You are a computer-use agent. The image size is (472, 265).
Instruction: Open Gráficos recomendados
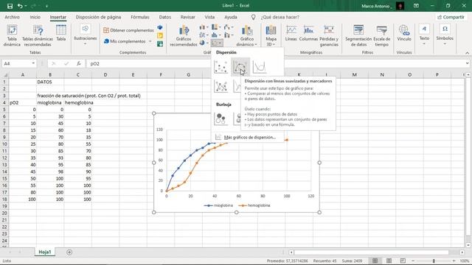tap(184, 36)
